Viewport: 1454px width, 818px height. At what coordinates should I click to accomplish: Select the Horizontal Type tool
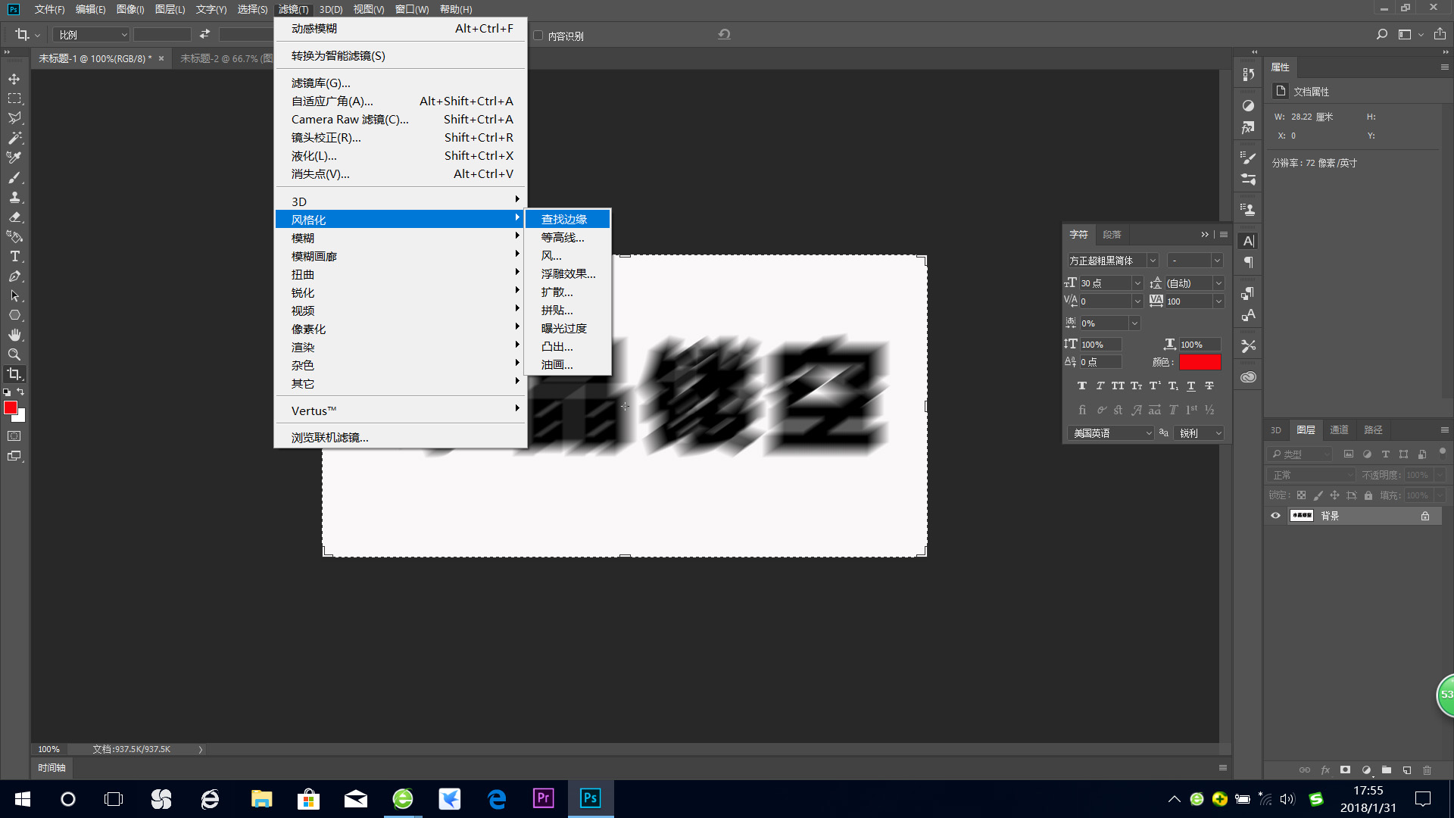pos(14,256)
